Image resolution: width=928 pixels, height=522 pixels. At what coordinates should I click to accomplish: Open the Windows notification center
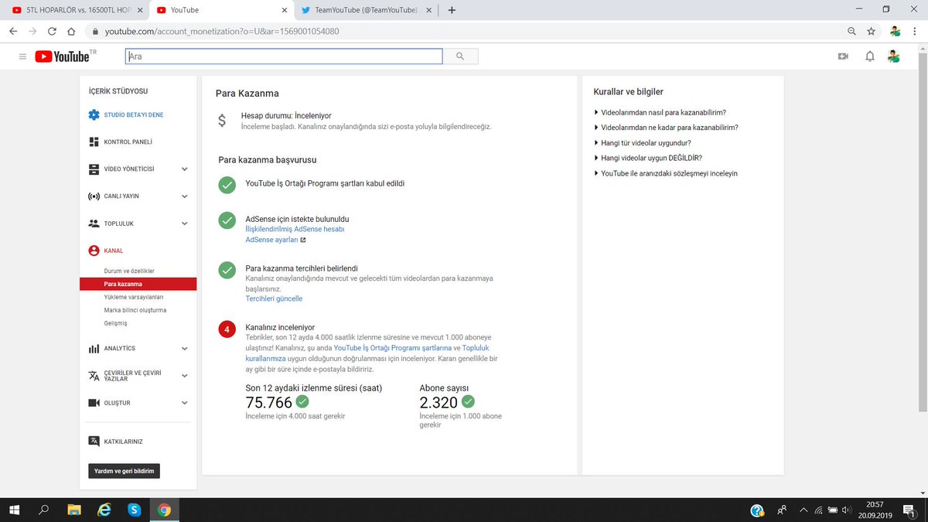tap(909, 510)
